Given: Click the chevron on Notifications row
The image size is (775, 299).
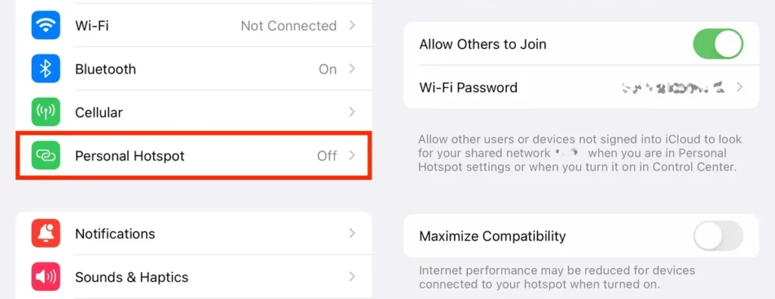Looking at the screenshot, I should tap(352, 233).
